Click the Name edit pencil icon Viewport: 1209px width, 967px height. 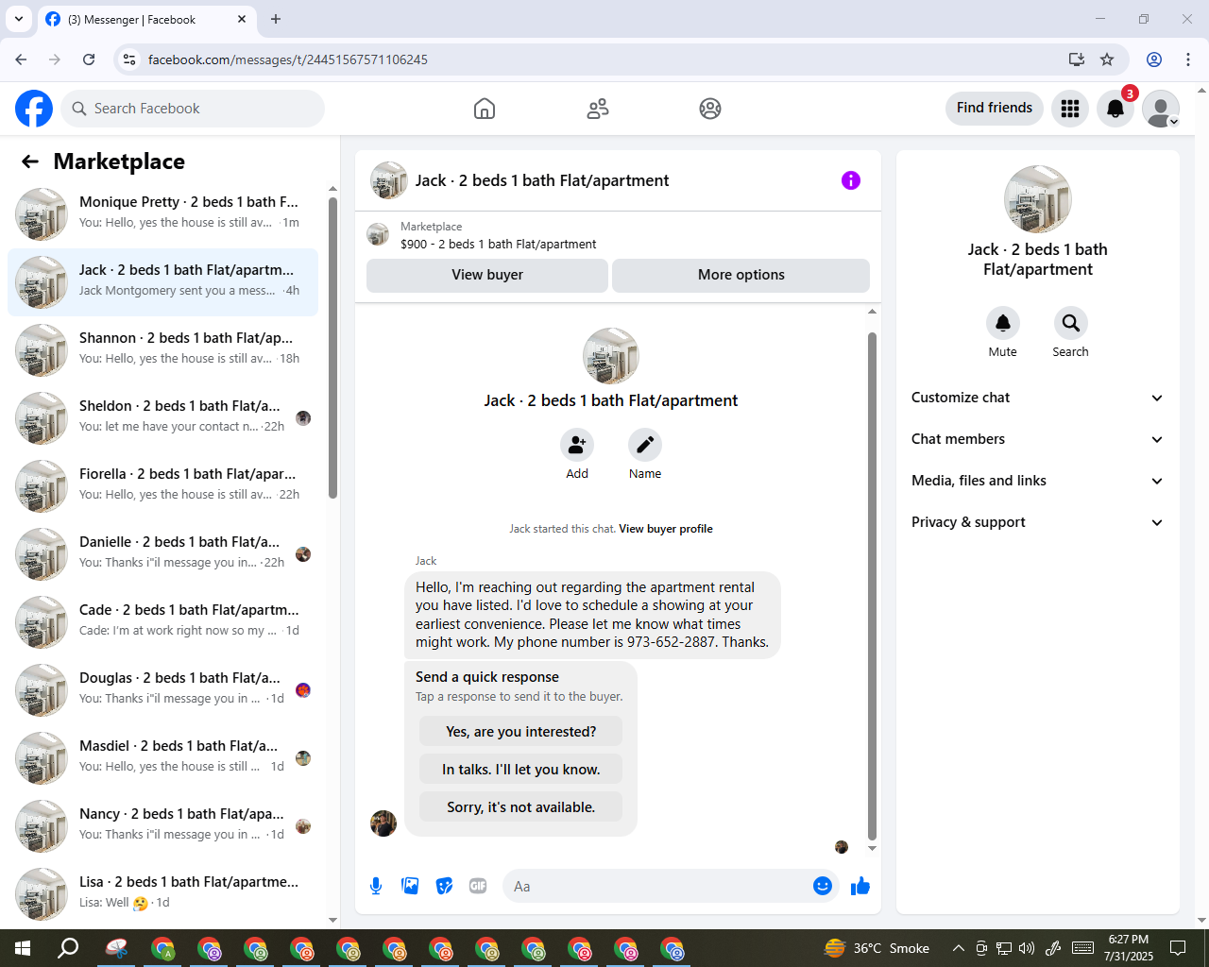tap(645, 445)
